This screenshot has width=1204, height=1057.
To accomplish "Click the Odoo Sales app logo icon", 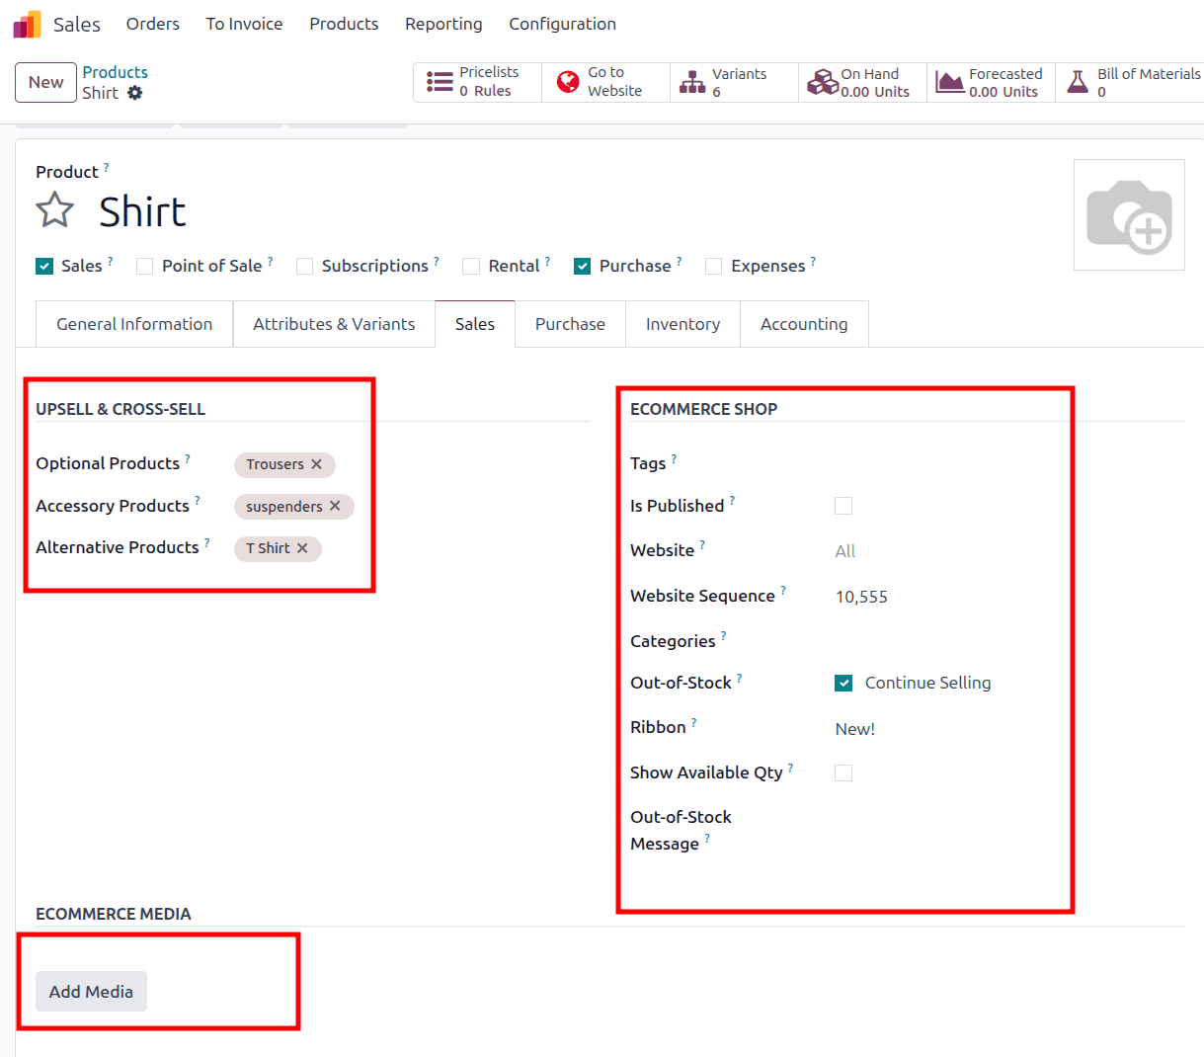I will [27, 24].
